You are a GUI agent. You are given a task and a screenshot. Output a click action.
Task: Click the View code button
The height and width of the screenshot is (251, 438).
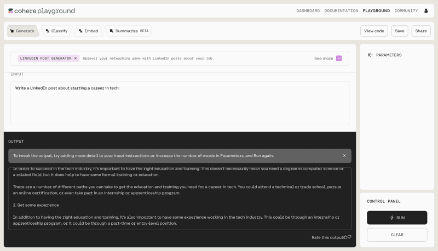click(374, 31)
